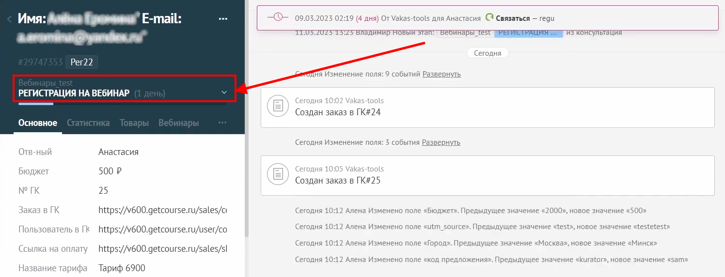Click the green Связаться task type icon
This screenshot has width=725, height=277.
489,18
